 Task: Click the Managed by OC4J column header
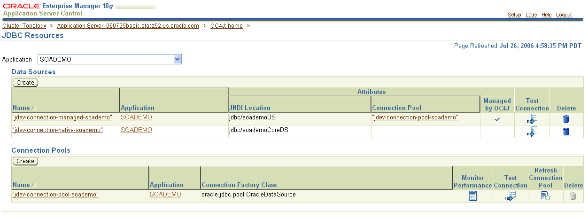[x=497, y=104]
